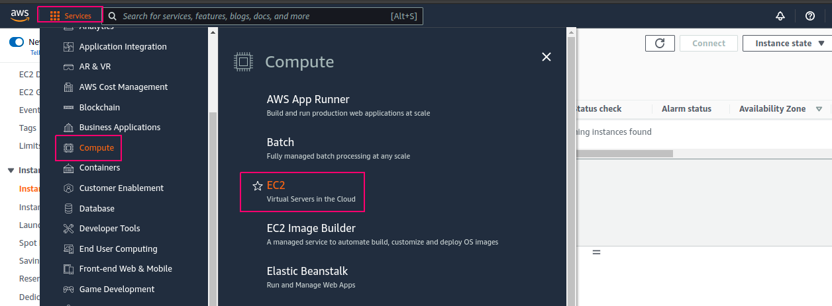
Task: Use the table horizontal scrollbar
Action: click(624, 153)
